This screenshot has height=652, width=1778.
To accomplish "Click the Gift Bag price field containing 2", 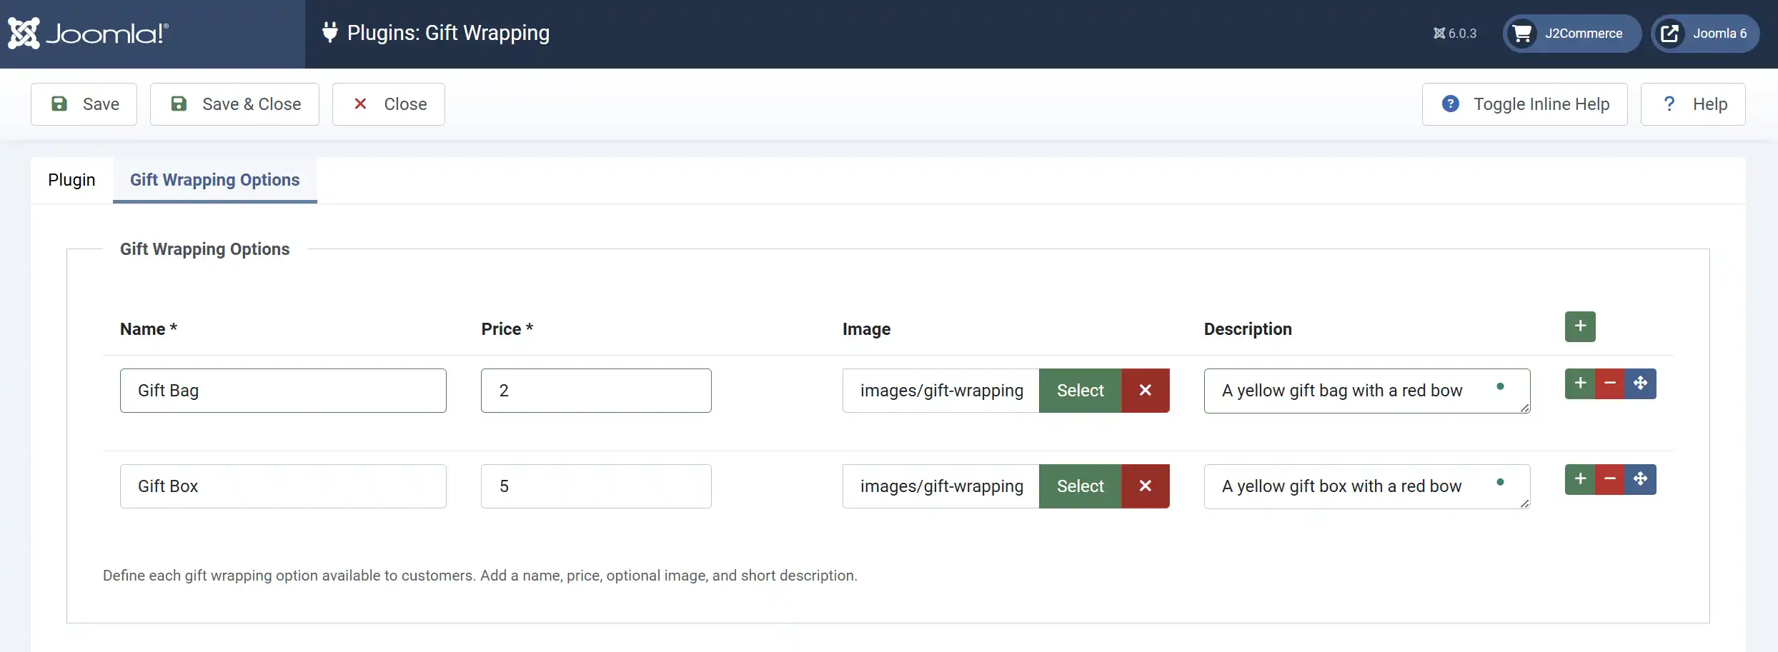I will click(x=596, y=391).
